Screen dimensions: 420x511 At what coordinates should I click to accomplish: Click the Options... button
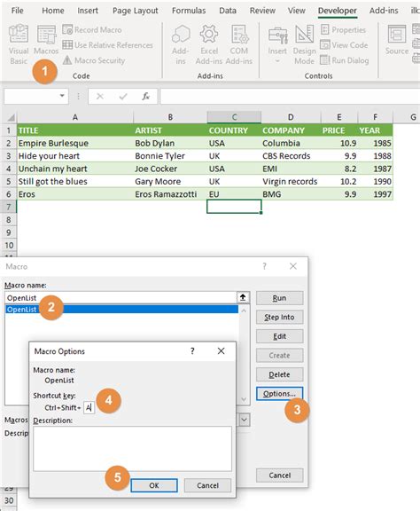pyautogui.click(x=279, y=394)
